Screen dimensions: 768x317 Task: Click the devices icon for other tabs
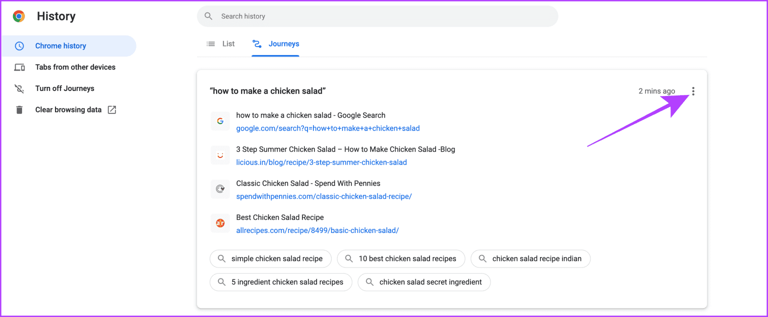pyautogui.click(x=19, y=67)
